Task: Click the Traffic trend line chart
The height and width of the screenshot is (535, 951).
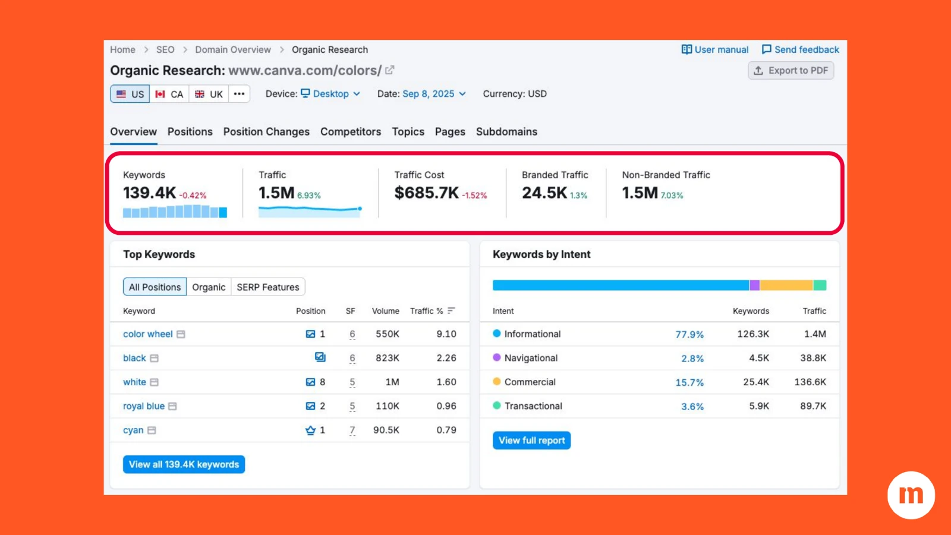Action: pos(310,211)
